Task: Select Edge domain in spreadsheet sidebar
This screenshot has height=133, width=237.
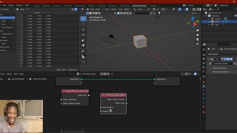Action: 7,21
